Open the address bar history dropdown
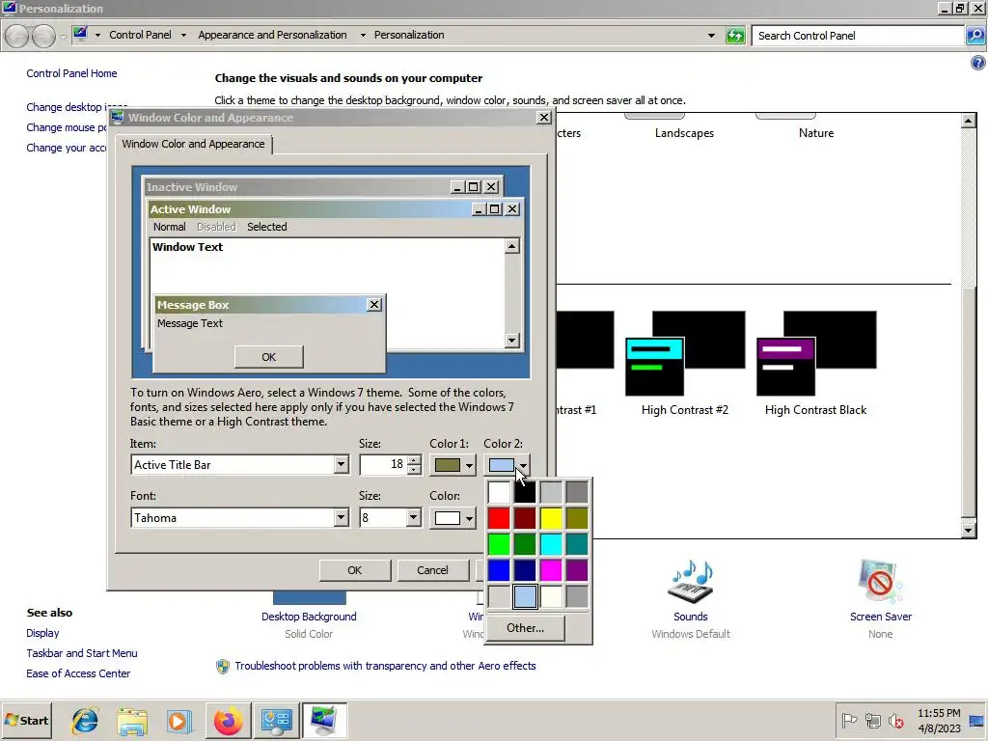The image size is (988, 741). click(x=711, y=36)
